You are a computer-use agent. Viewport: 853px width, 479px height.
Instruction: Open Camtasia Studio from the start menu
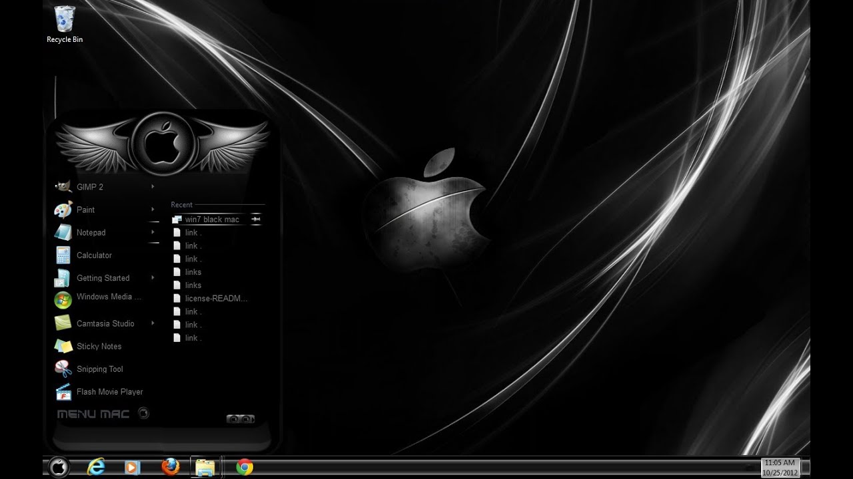105,323
